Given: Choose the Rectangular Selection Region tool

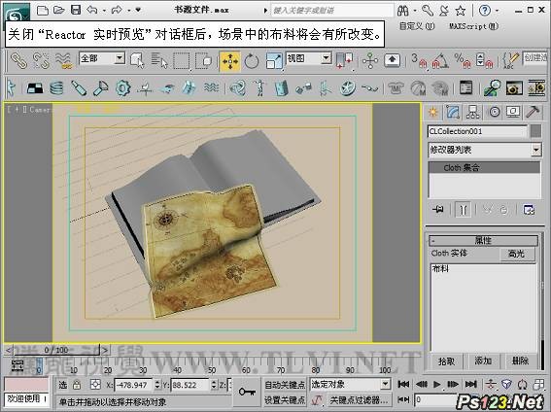Looking at the screenshot, I should coord(181,61).
